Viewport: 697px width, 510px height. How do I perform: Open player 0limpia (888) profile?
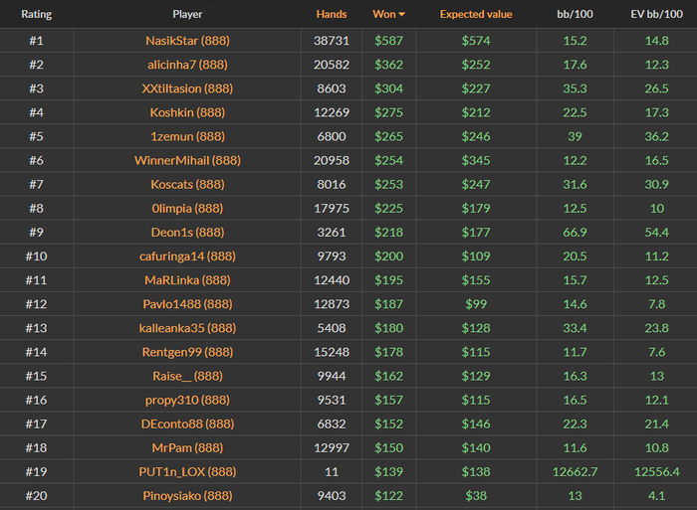pos(187,209)
